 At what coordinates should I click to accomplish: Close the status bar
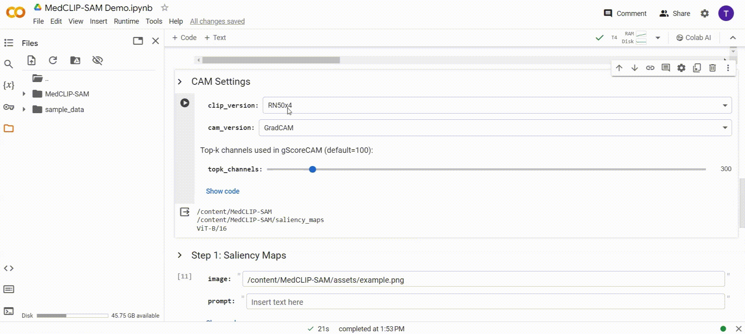click(738, 329)
